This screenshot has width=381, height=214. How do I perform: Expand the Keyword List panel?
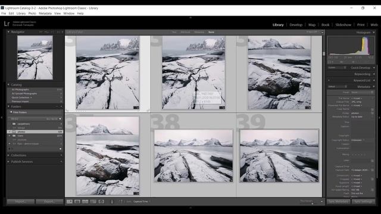(374, 80)
